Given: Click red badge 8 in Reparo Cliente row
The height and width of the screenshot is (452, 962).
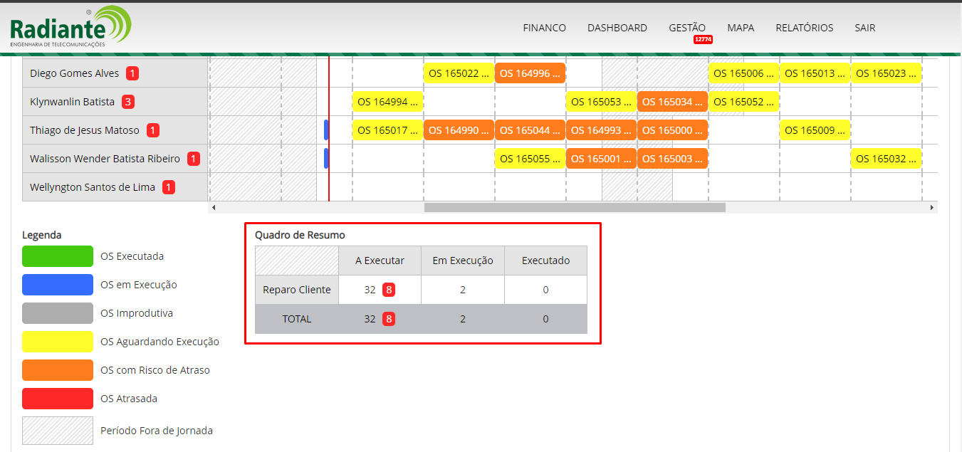Looking at the screenshot, I should pos(389,290).
